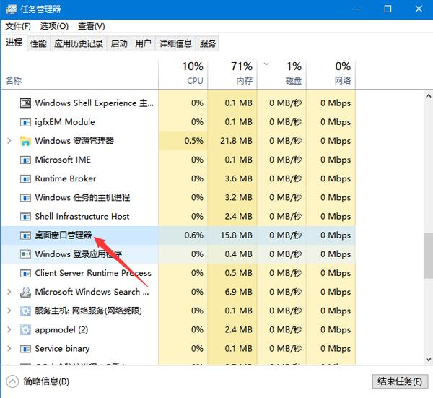Expand the Windows 资源管理器 process group
Viewport: 433px width, 398px height.
click(9, 141)
